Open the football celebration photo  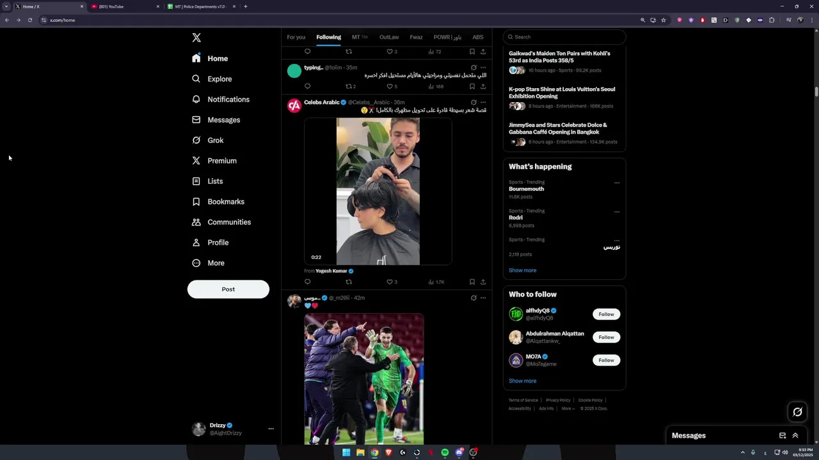coord(364,379)
